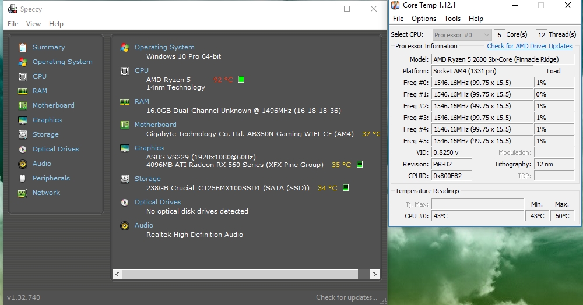Click green temperature indicator next to 34 °C
The image size is (583, 305).
point(345,187)
